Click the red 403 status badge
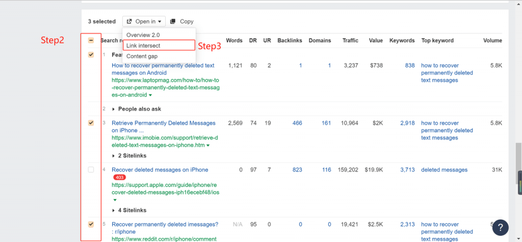 (x=119, y=177)
